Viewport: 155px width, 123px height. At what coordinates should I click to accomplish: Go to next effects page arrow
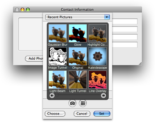pyautogui.click(x=103, y=96)
